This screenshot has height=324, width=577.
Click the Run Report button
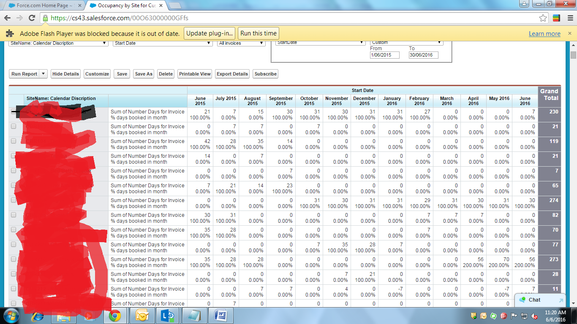coord(24,74)
